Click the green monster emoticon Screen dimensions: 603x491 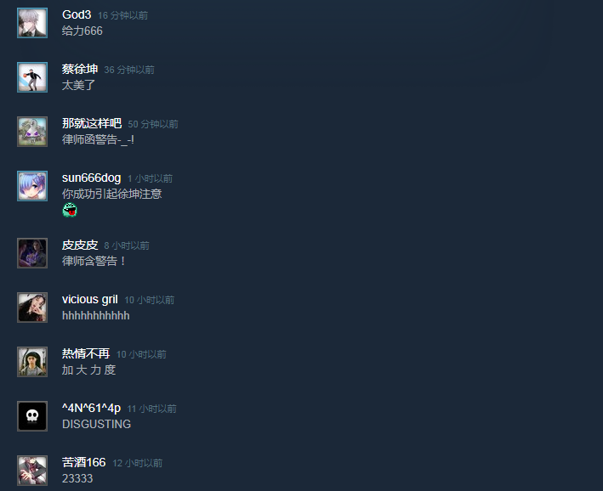pos(70,210)
